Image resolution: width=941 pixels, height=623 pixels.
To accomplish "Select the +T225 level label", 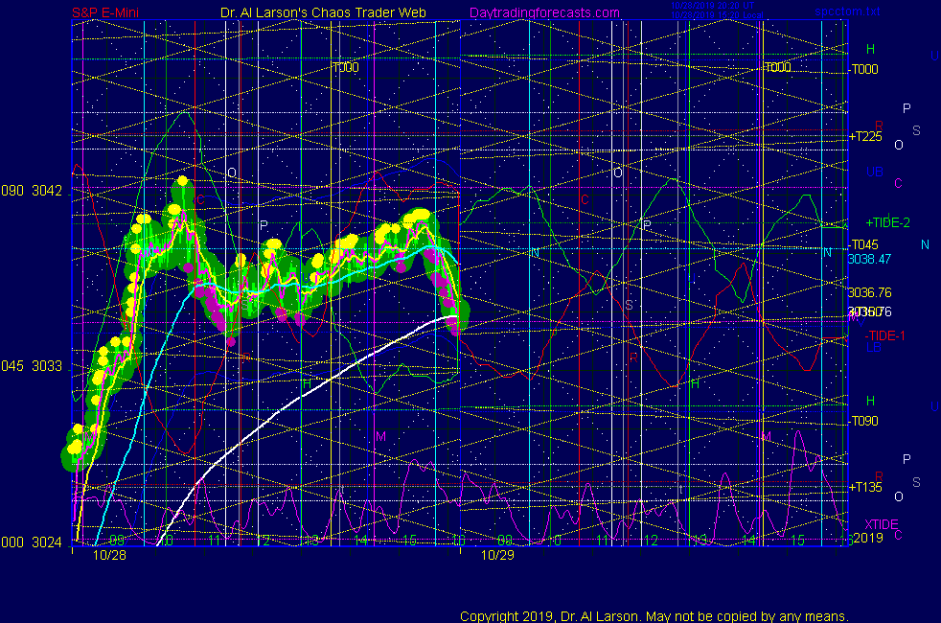I will pos(865,137).
